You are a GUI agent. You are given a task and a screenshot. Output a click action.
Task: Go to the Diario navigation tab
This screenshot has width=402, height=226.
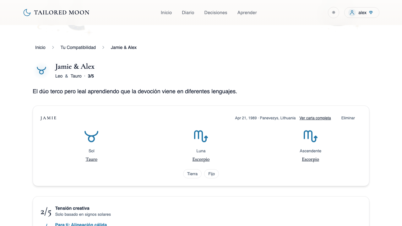click(188, 13)
